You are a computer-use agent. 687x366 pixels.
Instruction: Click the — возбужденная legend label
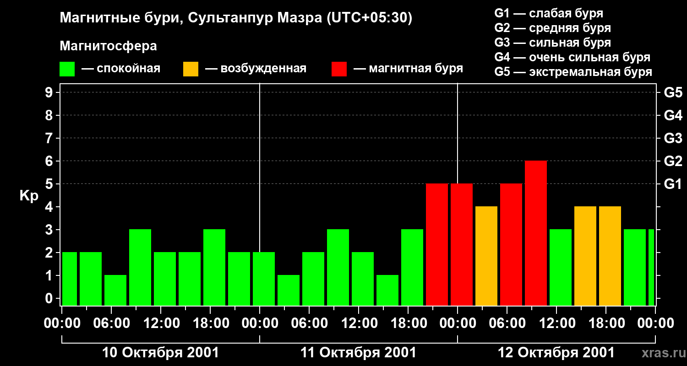click(x=256, y=69)
